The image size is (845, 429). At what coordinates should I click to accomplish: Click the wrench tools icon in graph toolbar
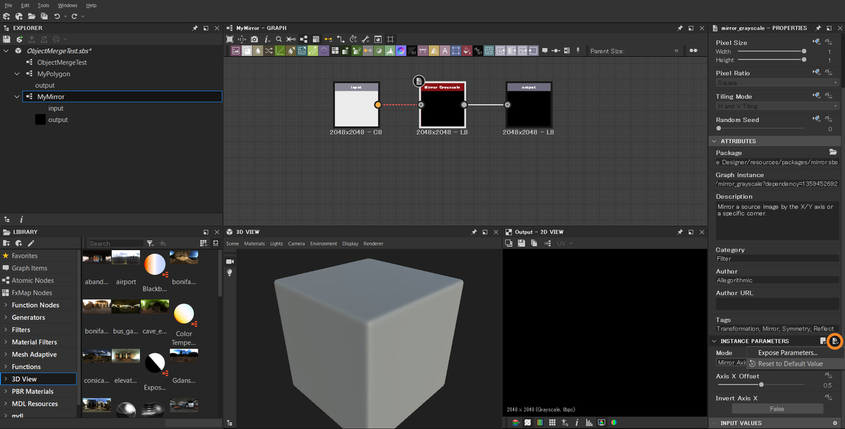tap(365, 39)
